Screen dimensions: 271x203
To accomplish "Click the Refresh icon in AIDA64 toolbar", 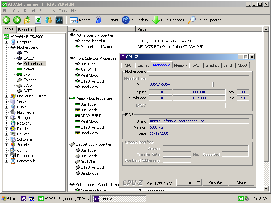I will 38,20.
